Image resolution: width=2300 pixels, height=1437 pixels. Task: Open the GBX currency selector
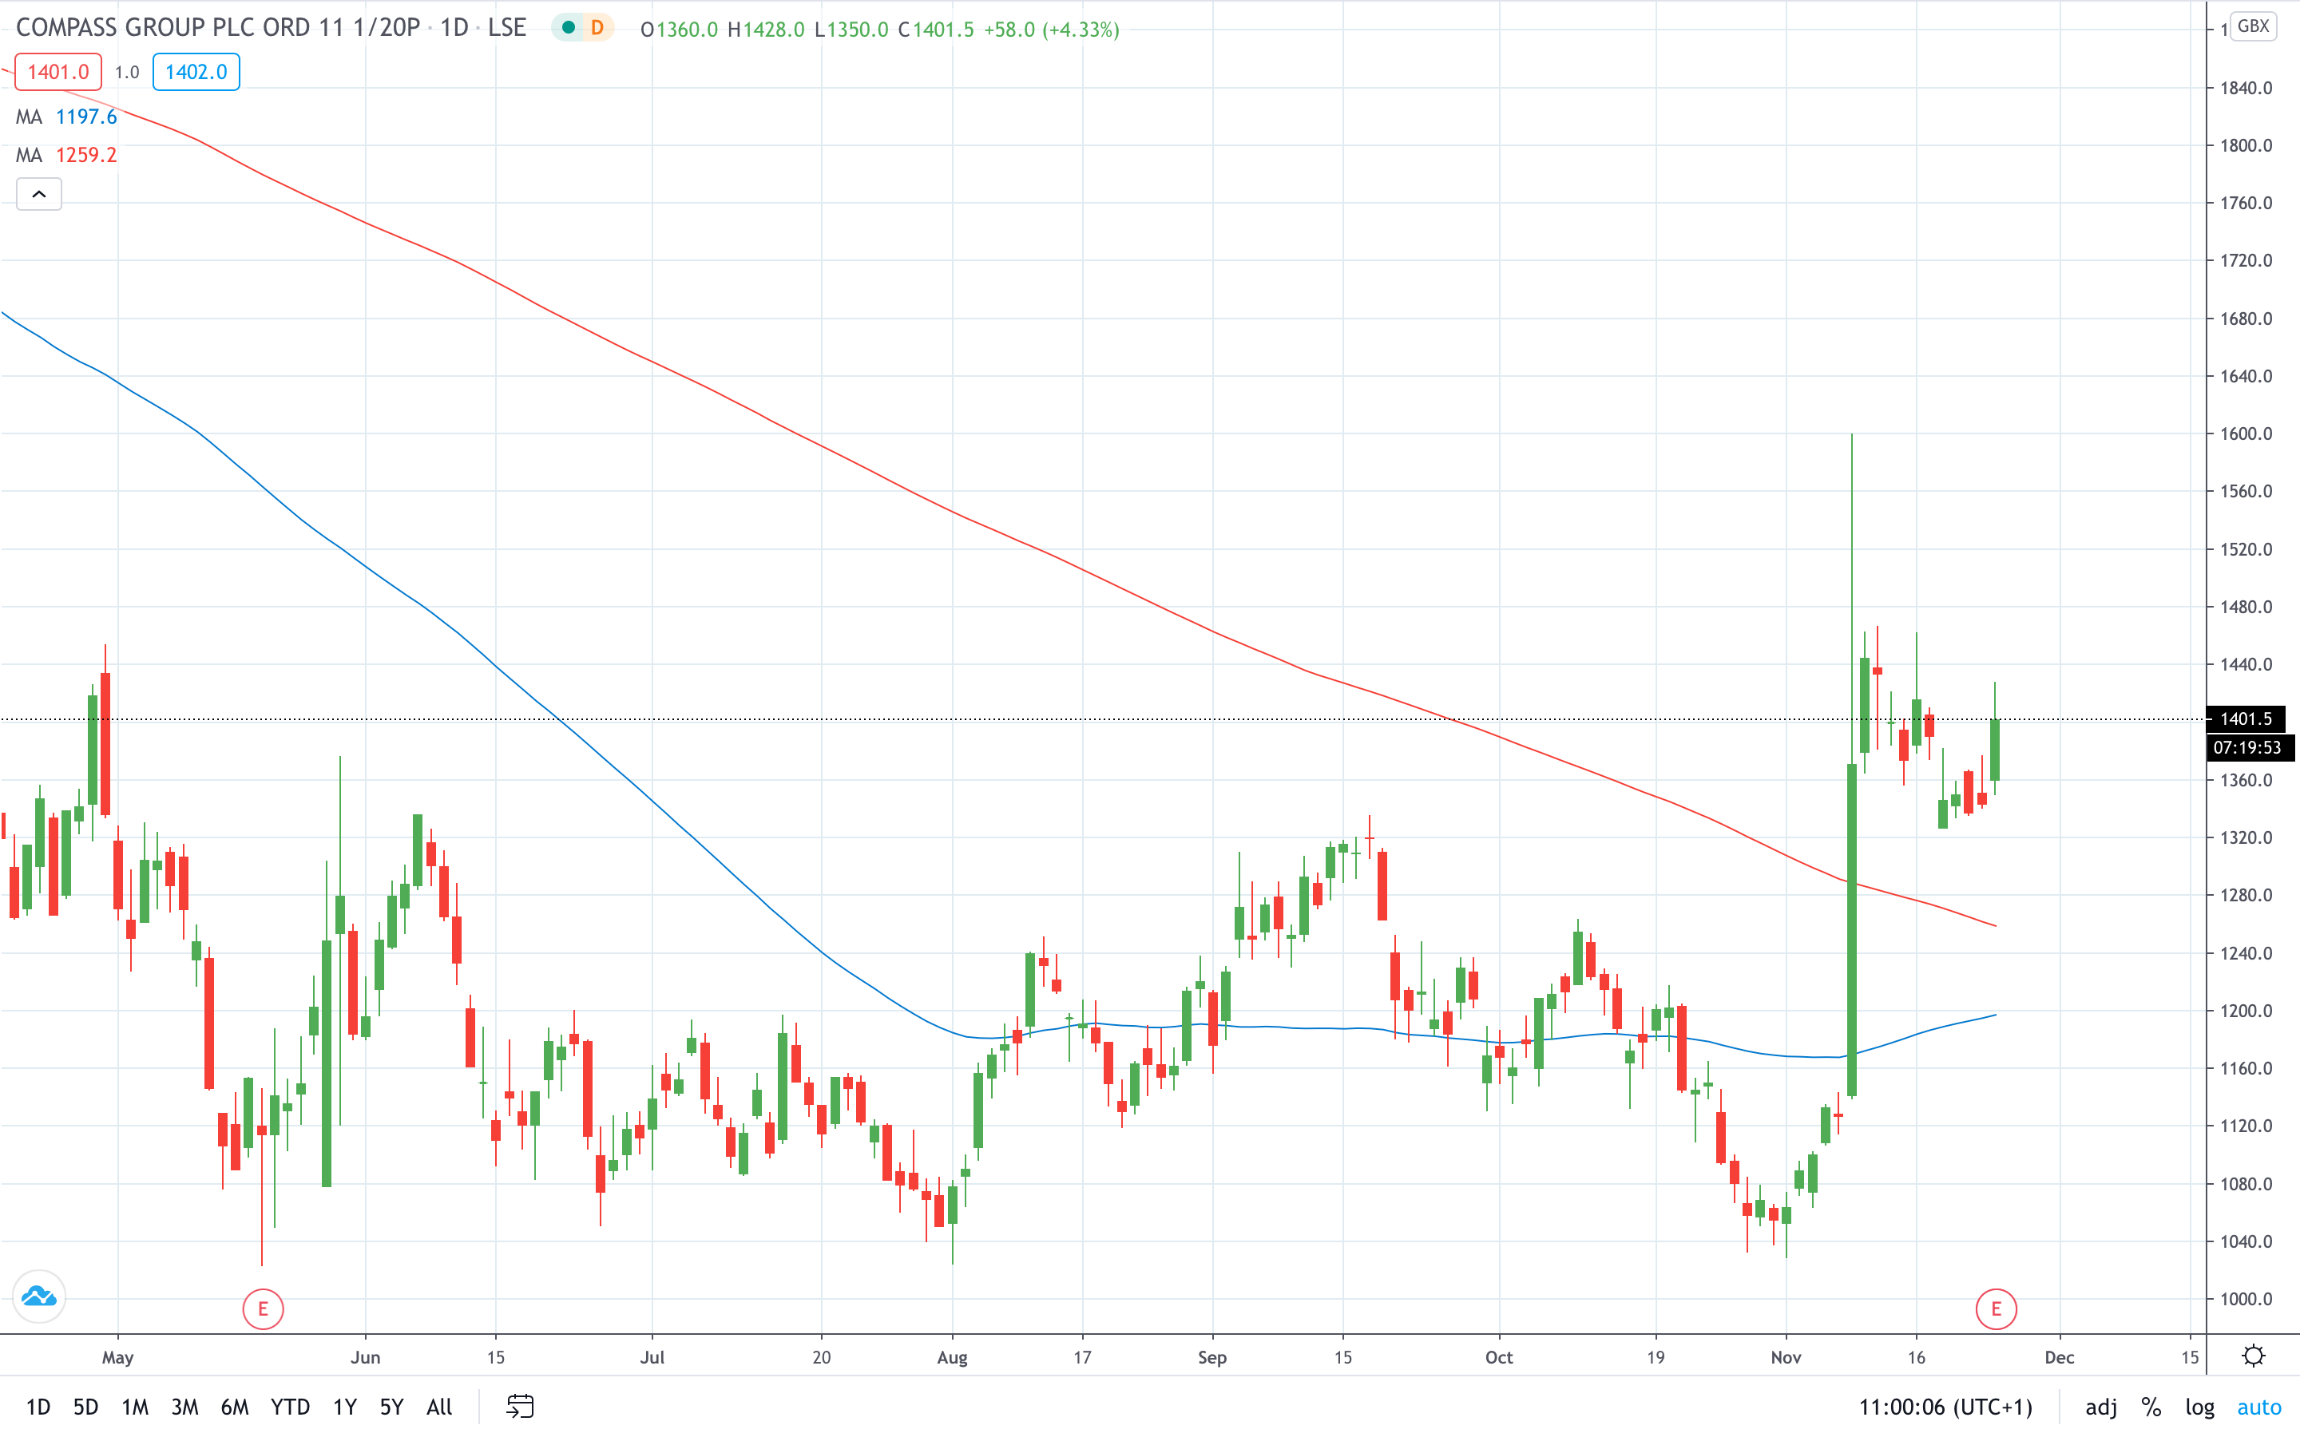[2254, 26]
